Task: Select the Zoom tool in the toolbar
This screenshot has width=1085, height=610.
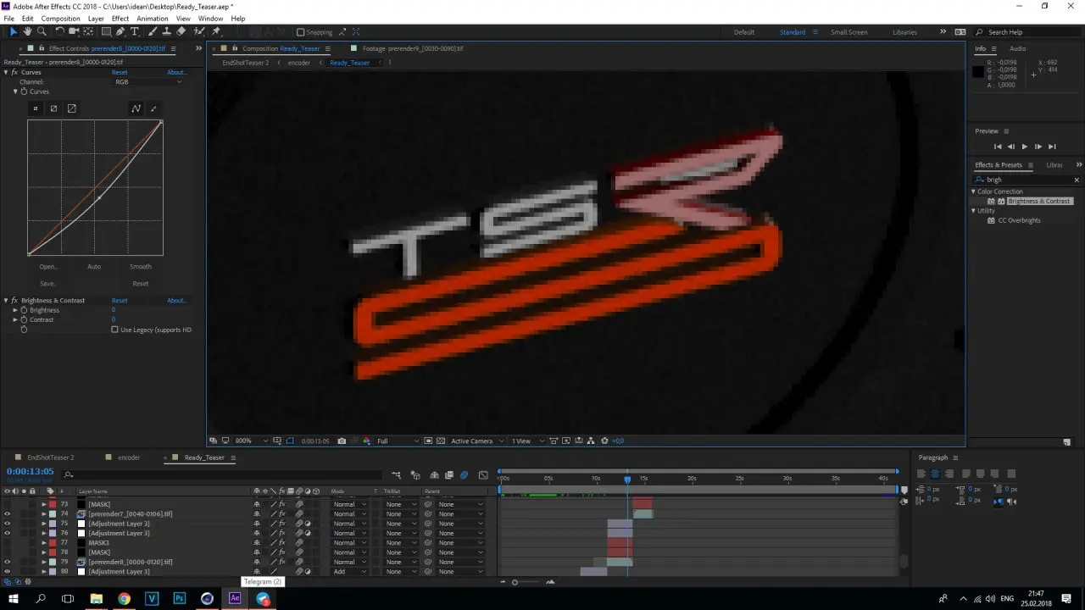Action: point(42,32)
